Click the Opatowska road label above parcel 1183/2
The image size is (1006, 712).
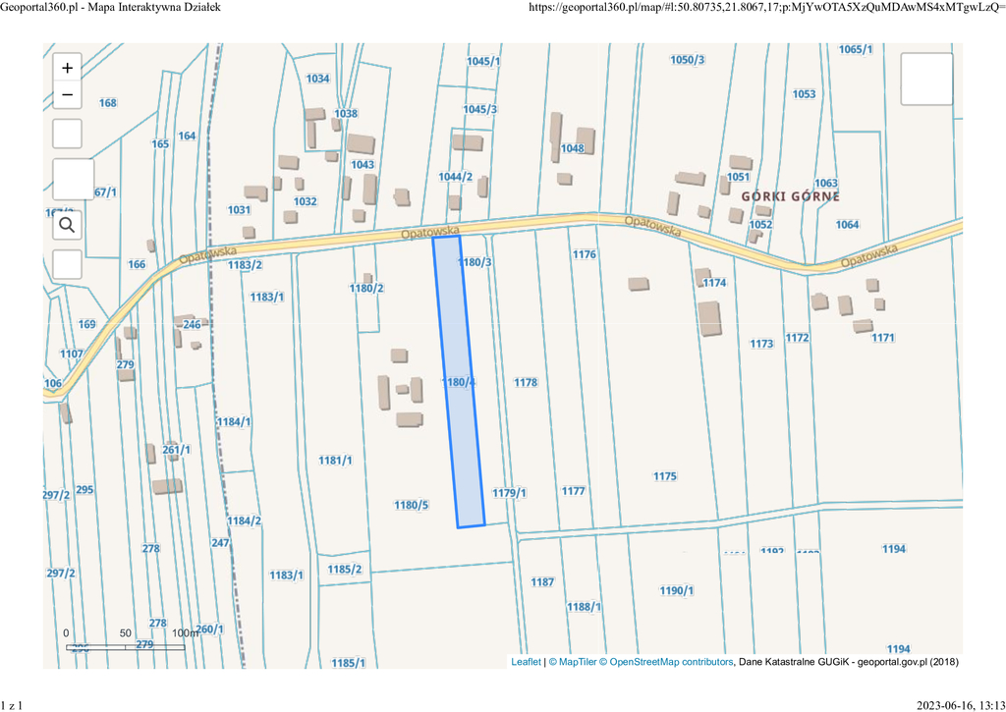click(x=210, y=250)
